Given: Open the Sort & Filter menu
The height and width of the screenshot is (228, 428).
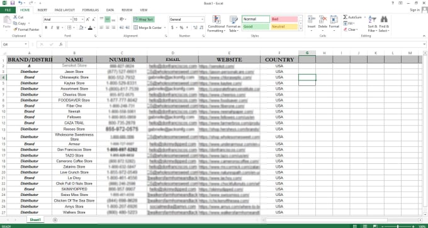Looking at the screenshot, I should (372, 24).
